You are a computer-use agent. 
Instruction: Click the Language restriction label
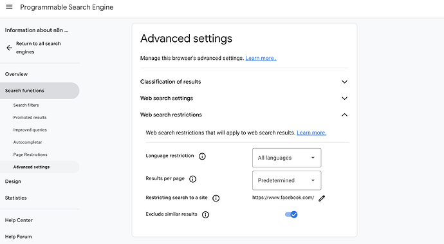pyautogui.click(x=170, y=156)
